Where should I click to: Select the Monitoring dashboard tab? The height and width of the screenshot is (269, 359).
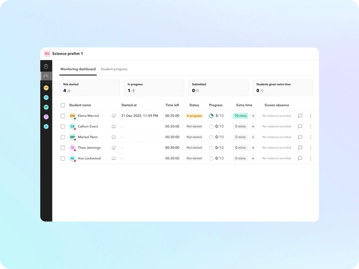click(78, 69)
